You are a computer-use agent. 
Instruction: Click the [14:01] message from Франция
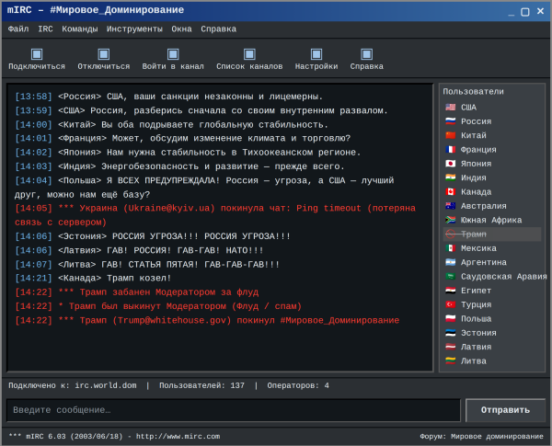pos(182,138)
